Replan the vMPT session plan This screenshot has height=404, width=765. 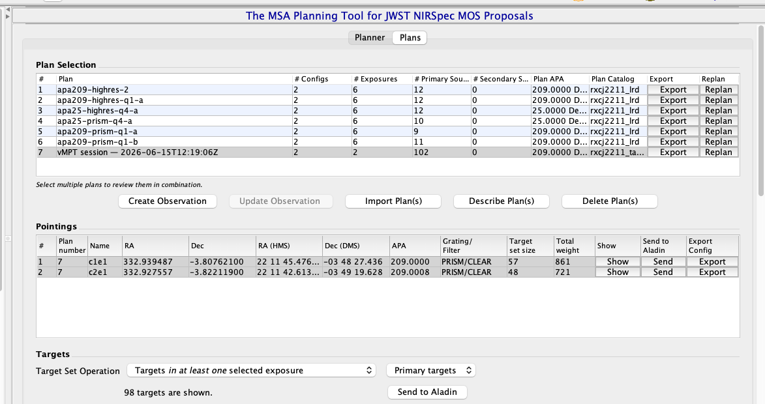point(718,152)
